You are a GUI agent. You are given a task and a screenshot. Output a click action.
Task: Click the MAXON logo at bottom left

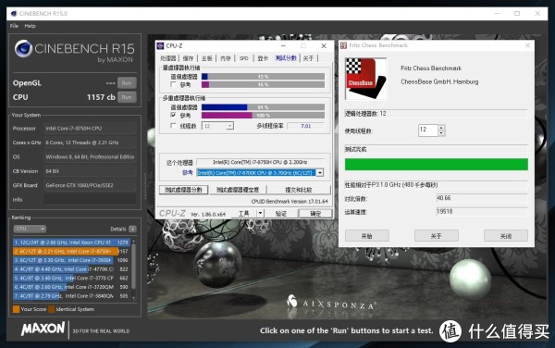pos(43,329)
